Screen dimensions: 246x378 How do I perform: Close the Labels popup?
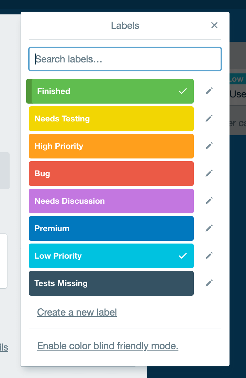[x=214, y=25]
